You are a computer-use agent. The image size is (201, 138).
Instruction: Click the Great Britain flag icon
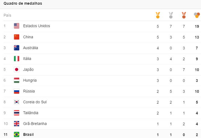click(17, 124)
